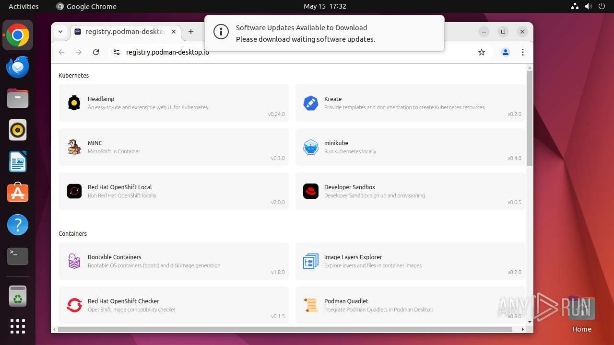Open Terminal from the dock

18,256
